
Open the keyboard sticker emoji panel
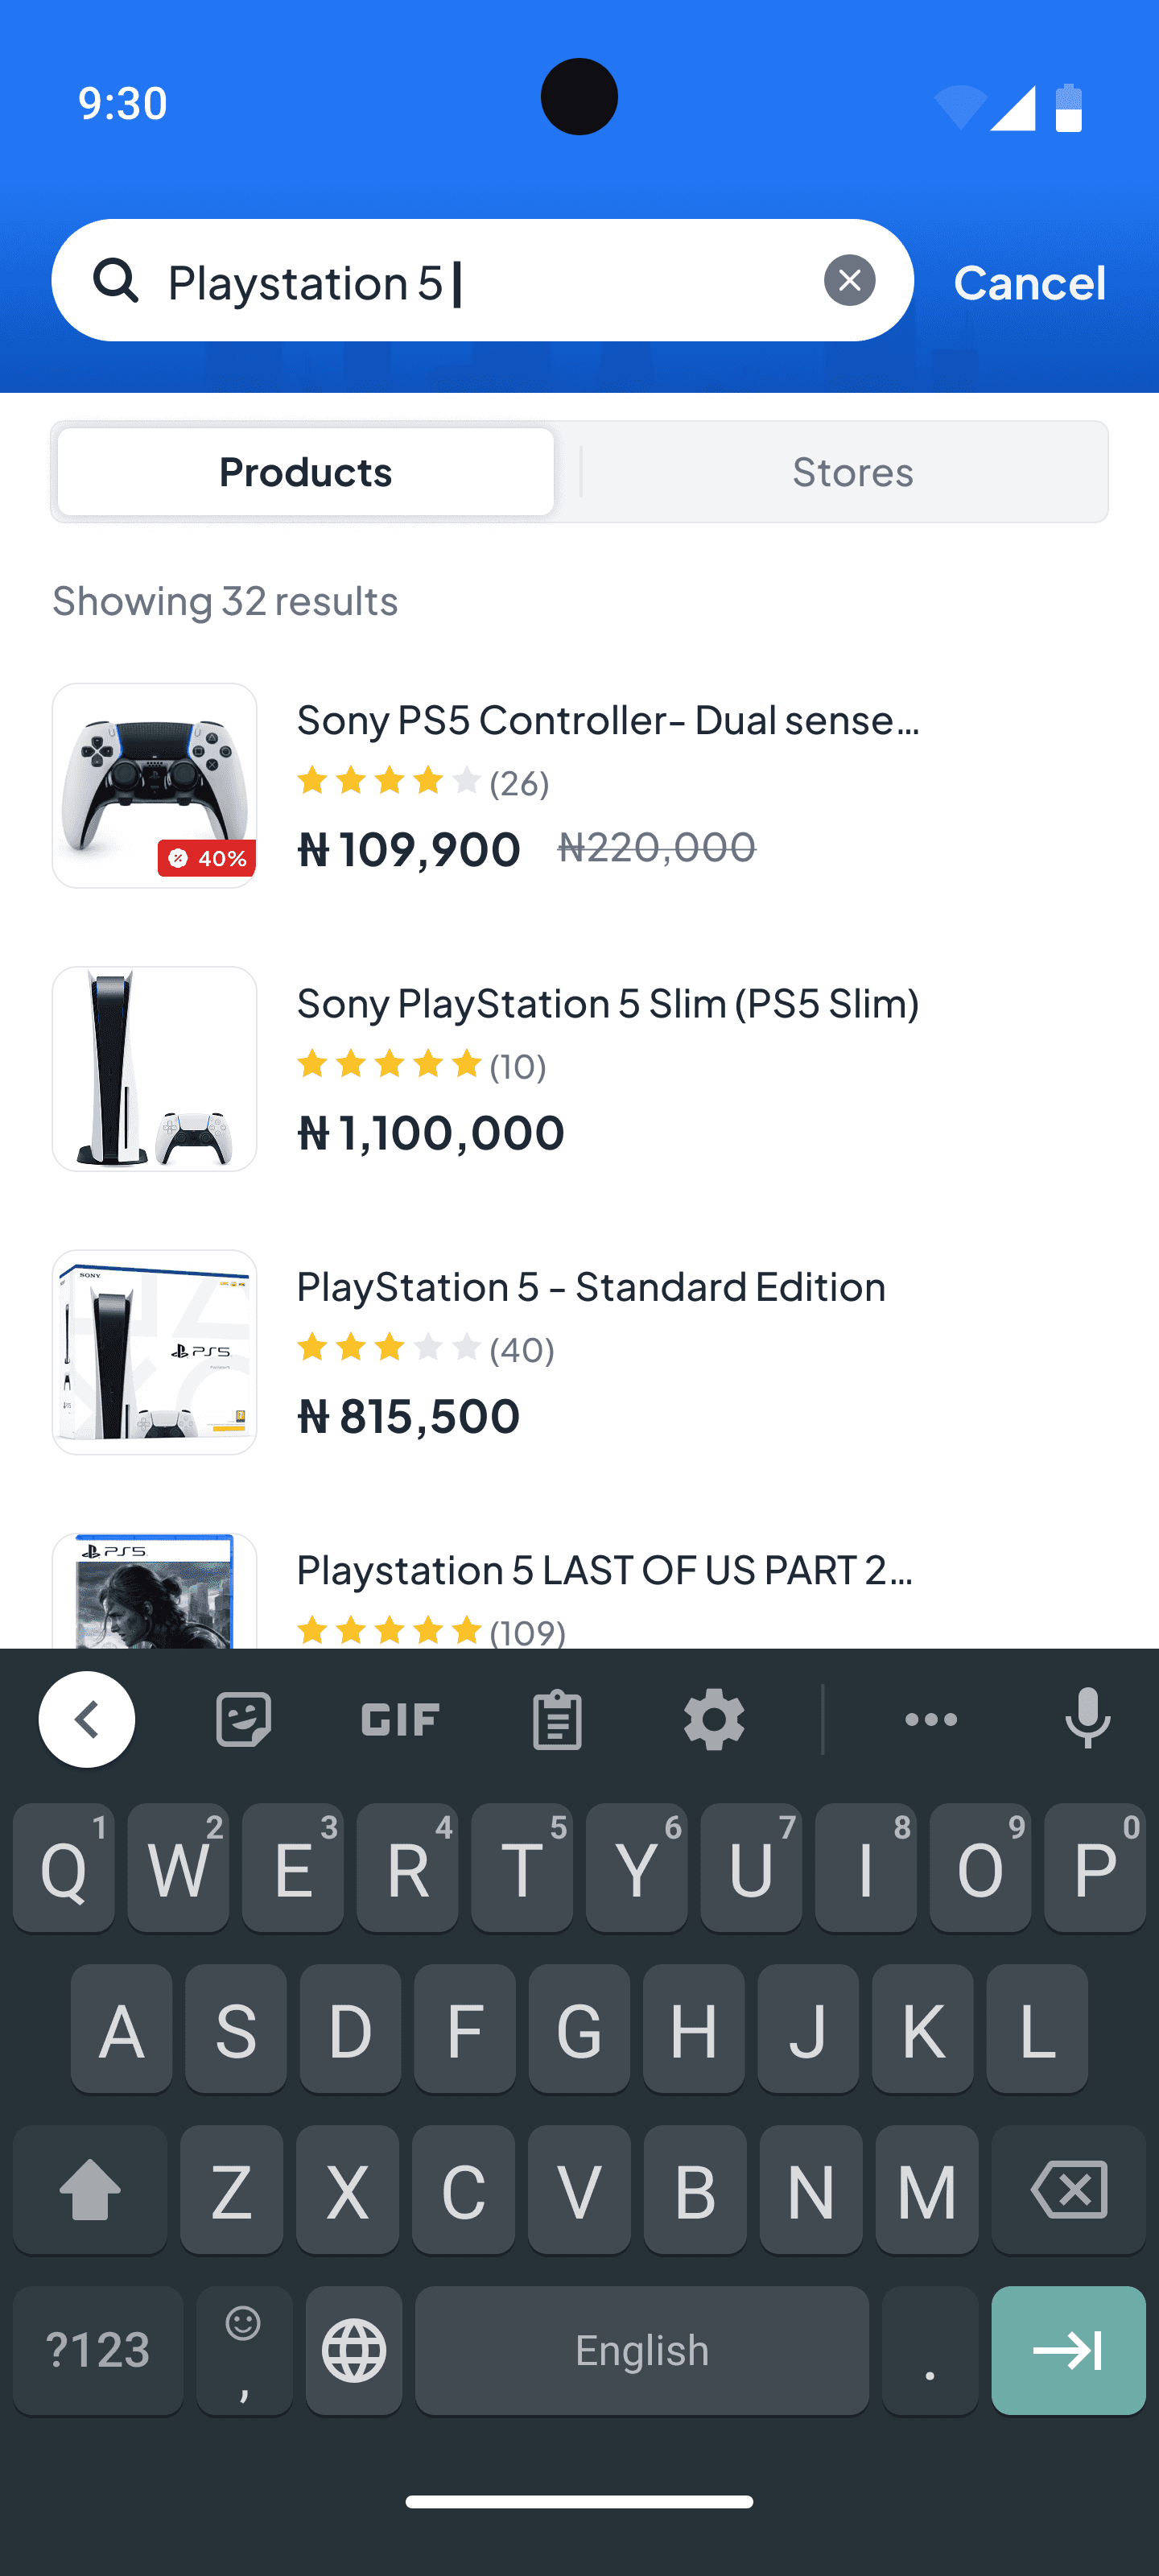click(243, 1719)
